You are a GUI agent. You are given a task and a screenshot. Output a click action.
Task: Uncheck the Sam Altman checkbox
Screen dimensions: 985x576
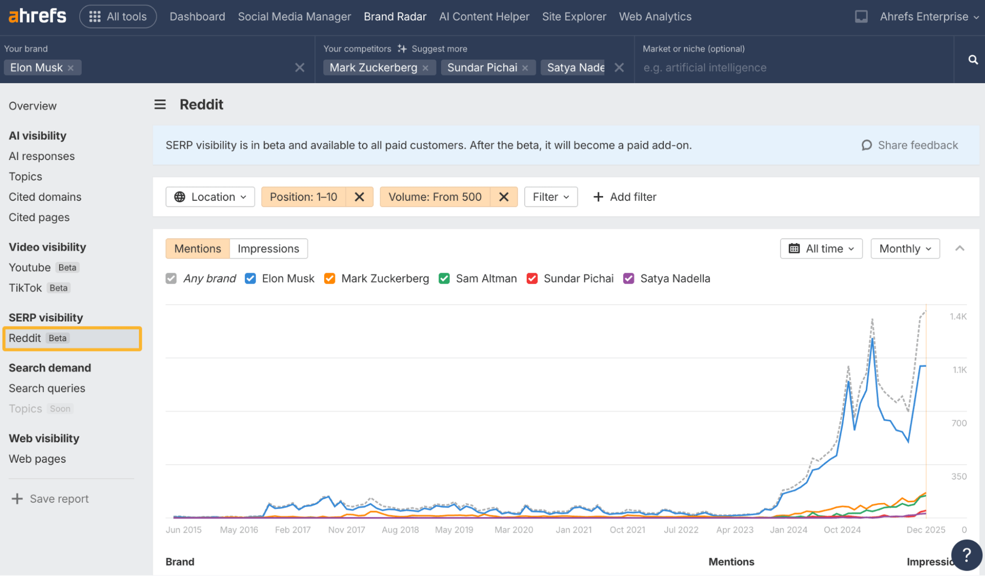(444, 279)
